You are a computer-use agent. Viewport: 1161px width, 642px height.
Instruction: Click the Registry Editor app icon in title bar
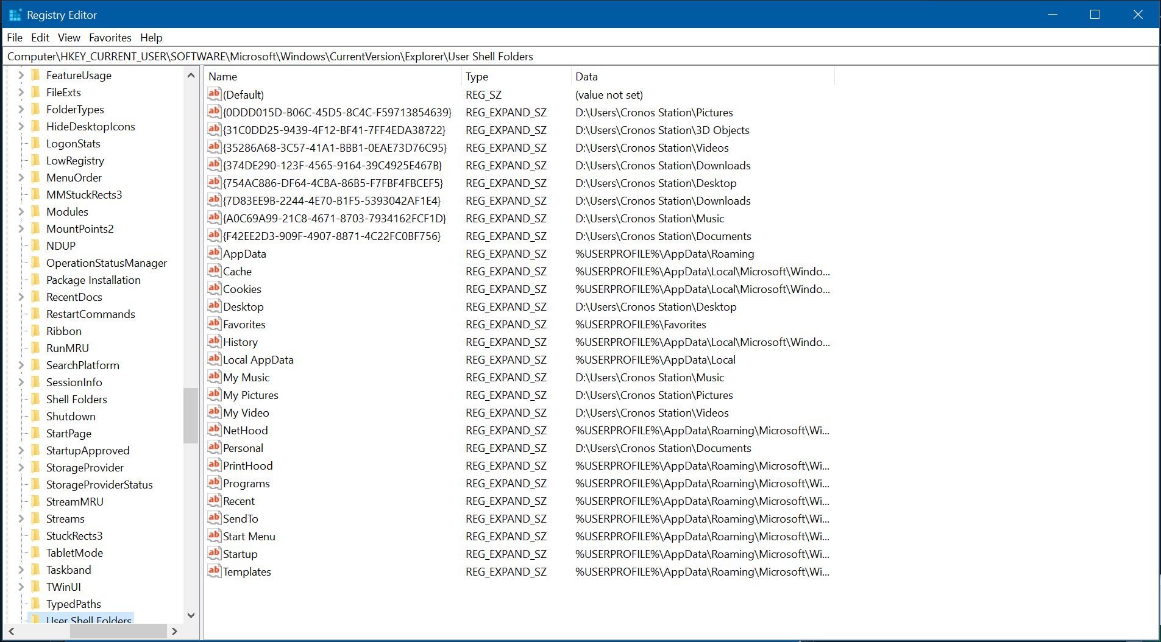[x=15, y=15]
